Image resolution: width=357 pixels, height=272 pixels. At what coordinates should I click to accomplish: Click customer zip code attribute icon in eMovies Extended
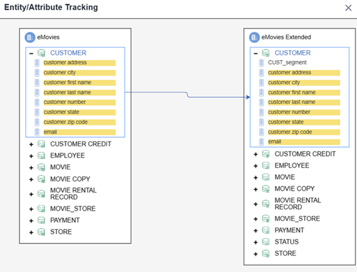(x=261, y=132)
